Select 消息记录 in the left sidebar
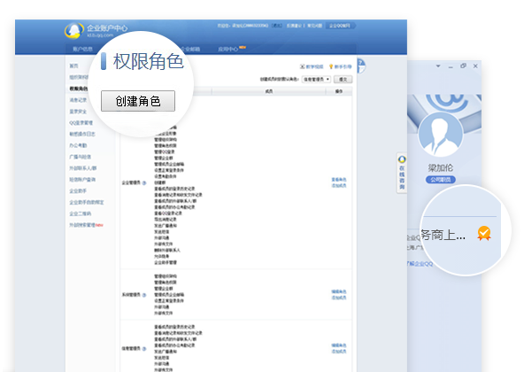The image size is (524, 372). (x=78, y=100)
